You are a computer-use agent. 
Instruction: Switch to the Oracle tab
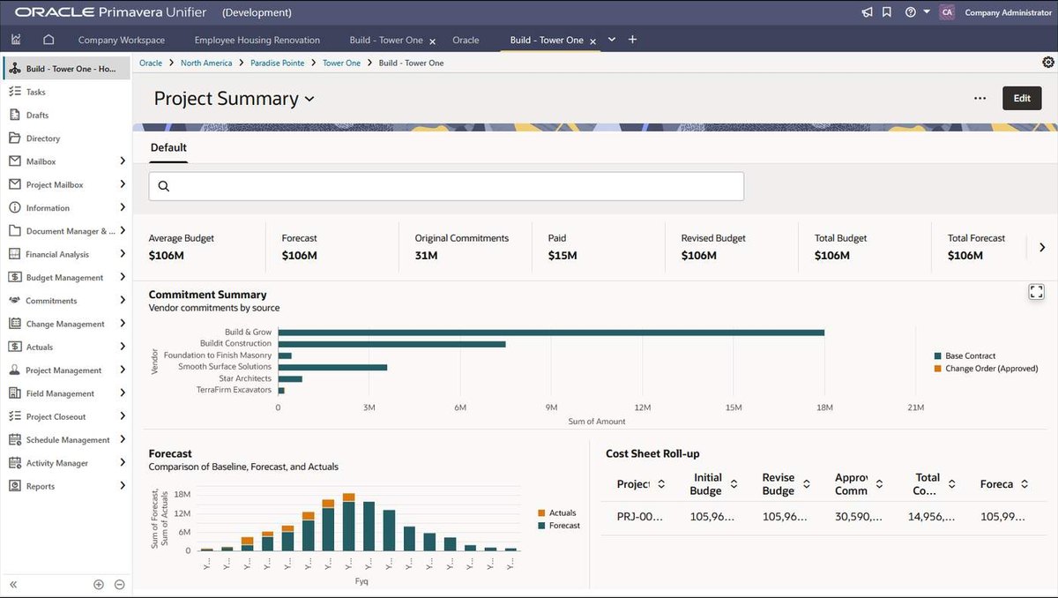(x=466, y=40)
